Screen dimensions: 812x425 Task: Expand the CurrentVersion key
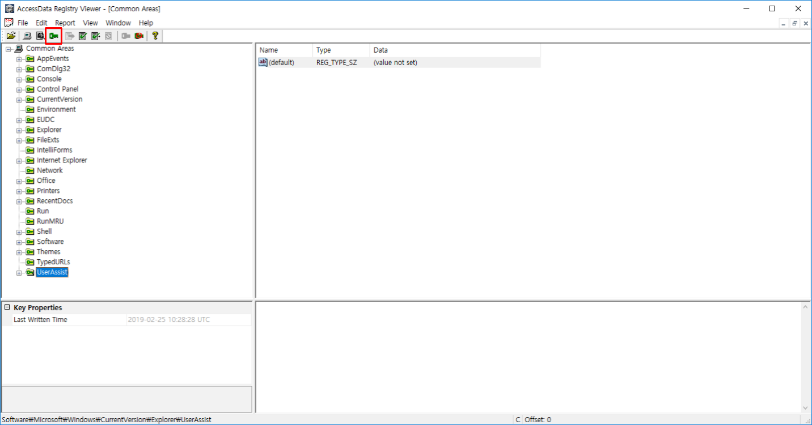tap(19, 100)
